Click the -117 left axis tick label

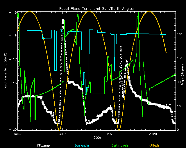pos(12,59)
